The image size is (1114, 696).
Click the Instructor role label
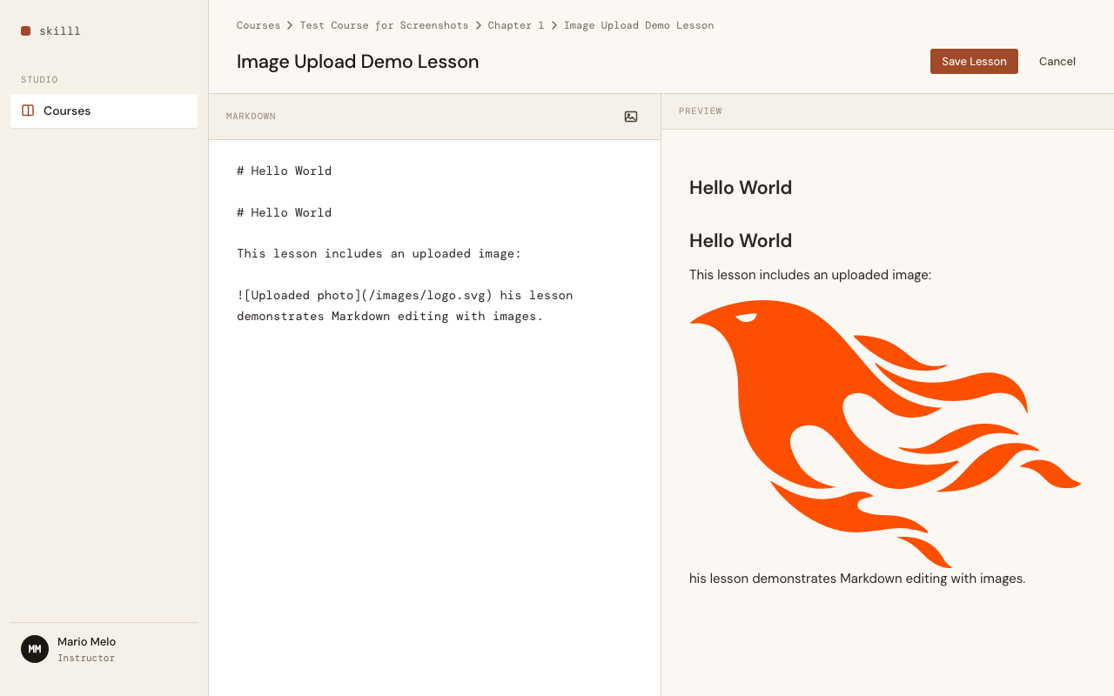click(86, 659)
